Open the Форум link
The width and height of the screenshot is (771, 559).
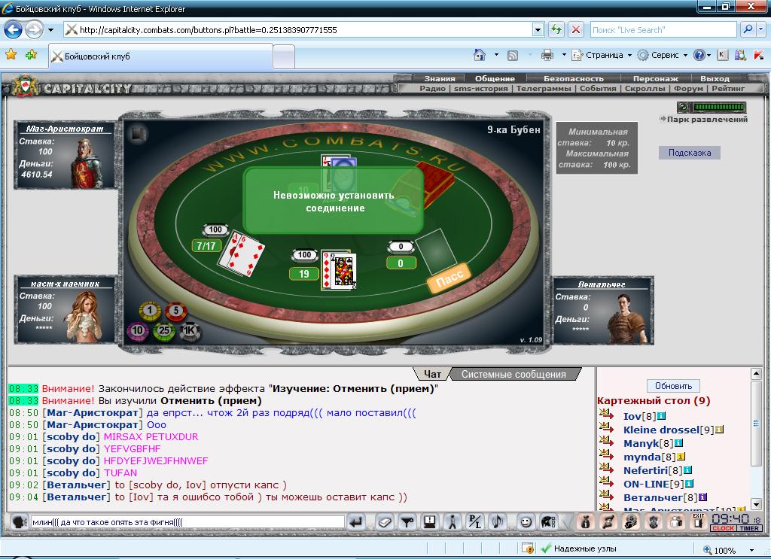[688, 89]
